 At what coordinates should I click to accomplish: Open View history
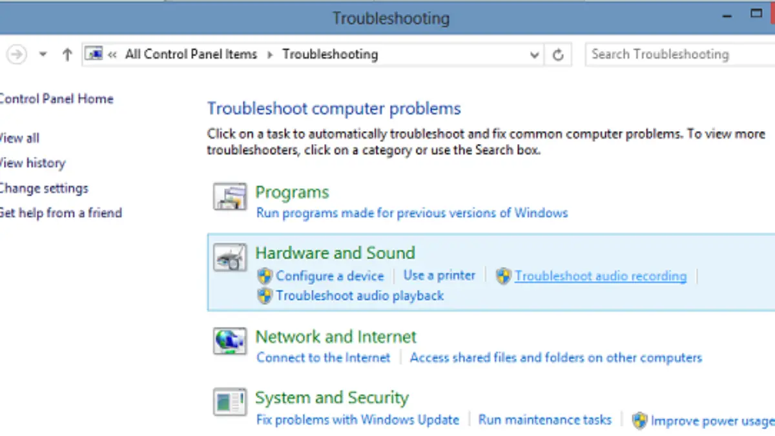tap(32, 163)
